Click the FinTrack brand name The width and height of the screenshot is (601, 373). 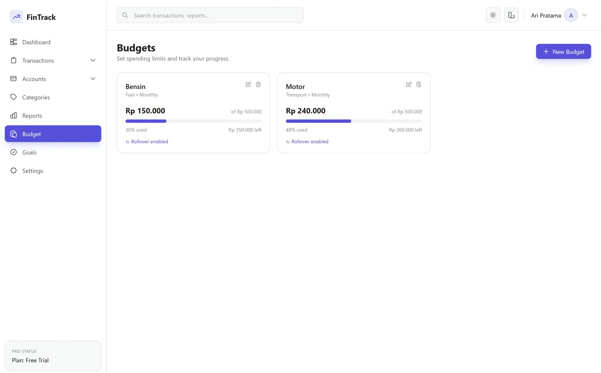click(41, 17)
